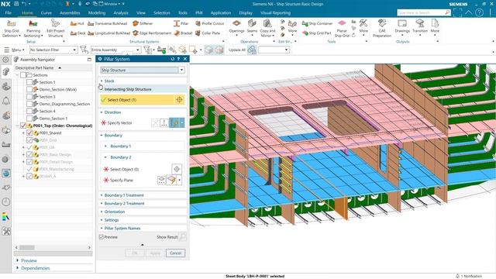The image size is (496, 279).
Task: Switch to the Assemblies tab
Action: pyautogui.click(x=70, y=13)
